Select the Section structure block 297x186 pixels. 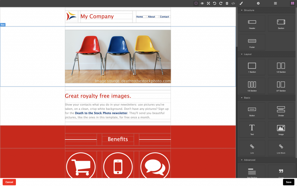coord(281,23)
